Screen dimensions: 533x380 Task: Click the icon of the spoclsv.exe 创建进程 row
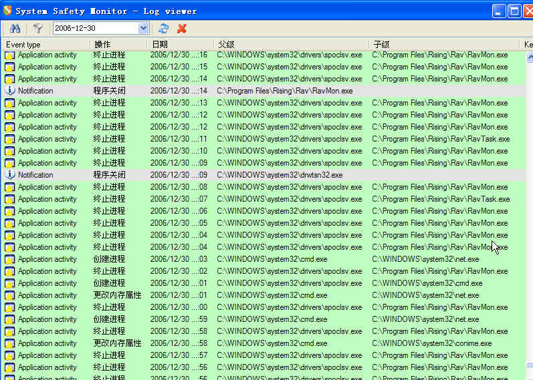pyautogui.click(x=10, y=283)
